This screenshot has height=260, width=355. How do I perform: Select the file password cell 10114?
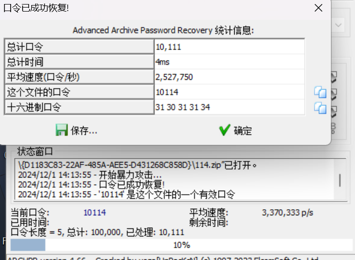pyautogui.click(x=229, y=92)
